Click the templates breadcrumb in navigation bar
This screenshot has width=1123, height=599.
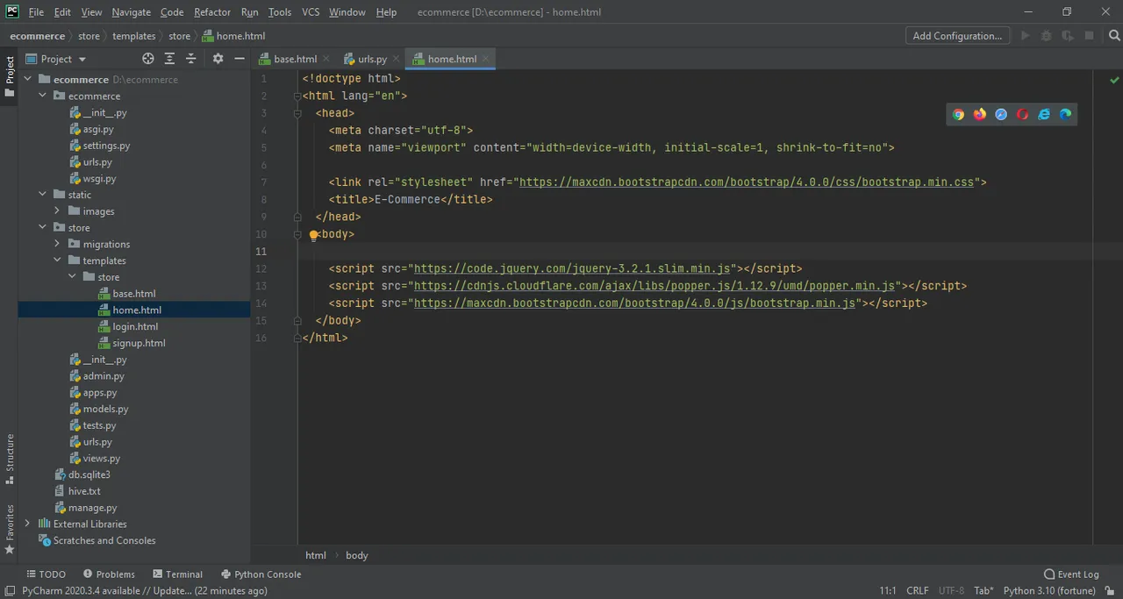point(134,36)
